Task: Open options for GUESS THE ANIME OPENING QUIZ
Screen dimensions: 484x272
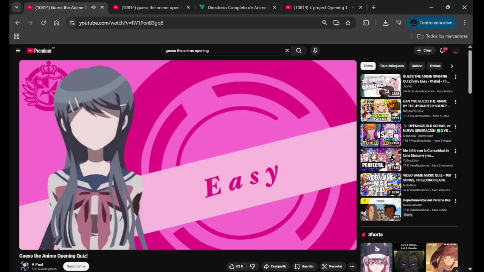Action: tap(455, 77)
